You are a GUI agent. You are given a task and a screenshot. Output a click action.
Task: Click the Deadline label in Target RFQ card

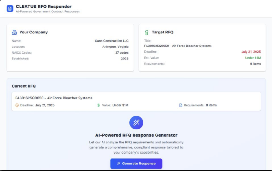pyautogui.click(x=151, y=52)
